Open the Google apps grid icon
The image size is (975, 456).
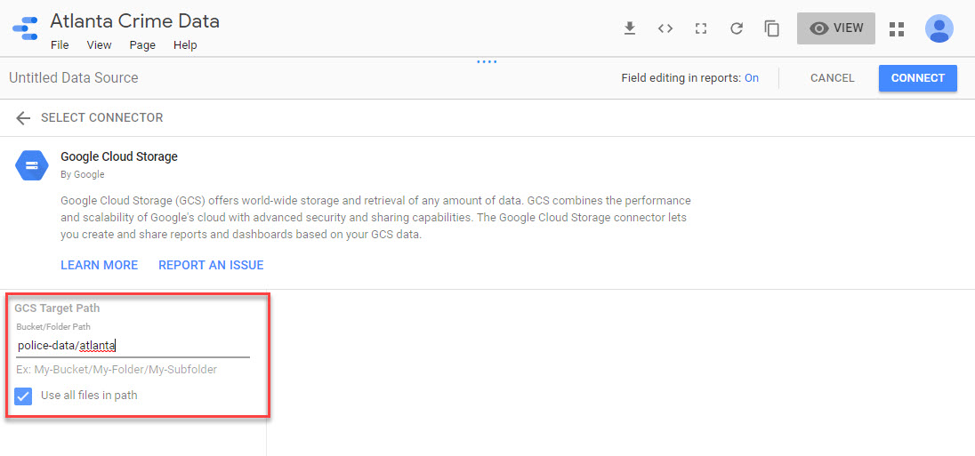[897, 28]
